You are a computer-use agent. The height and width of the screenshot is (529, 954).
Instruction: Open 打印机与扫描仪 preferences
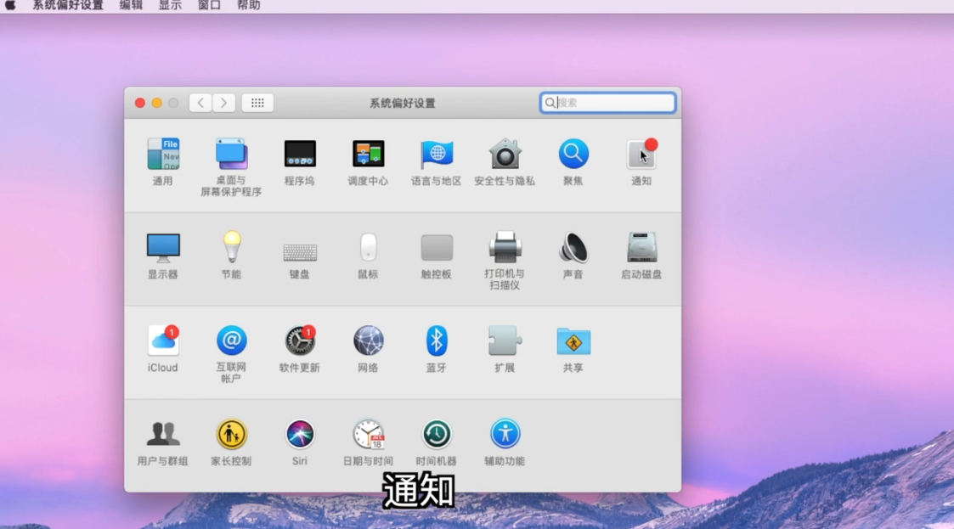coord(505,247)
